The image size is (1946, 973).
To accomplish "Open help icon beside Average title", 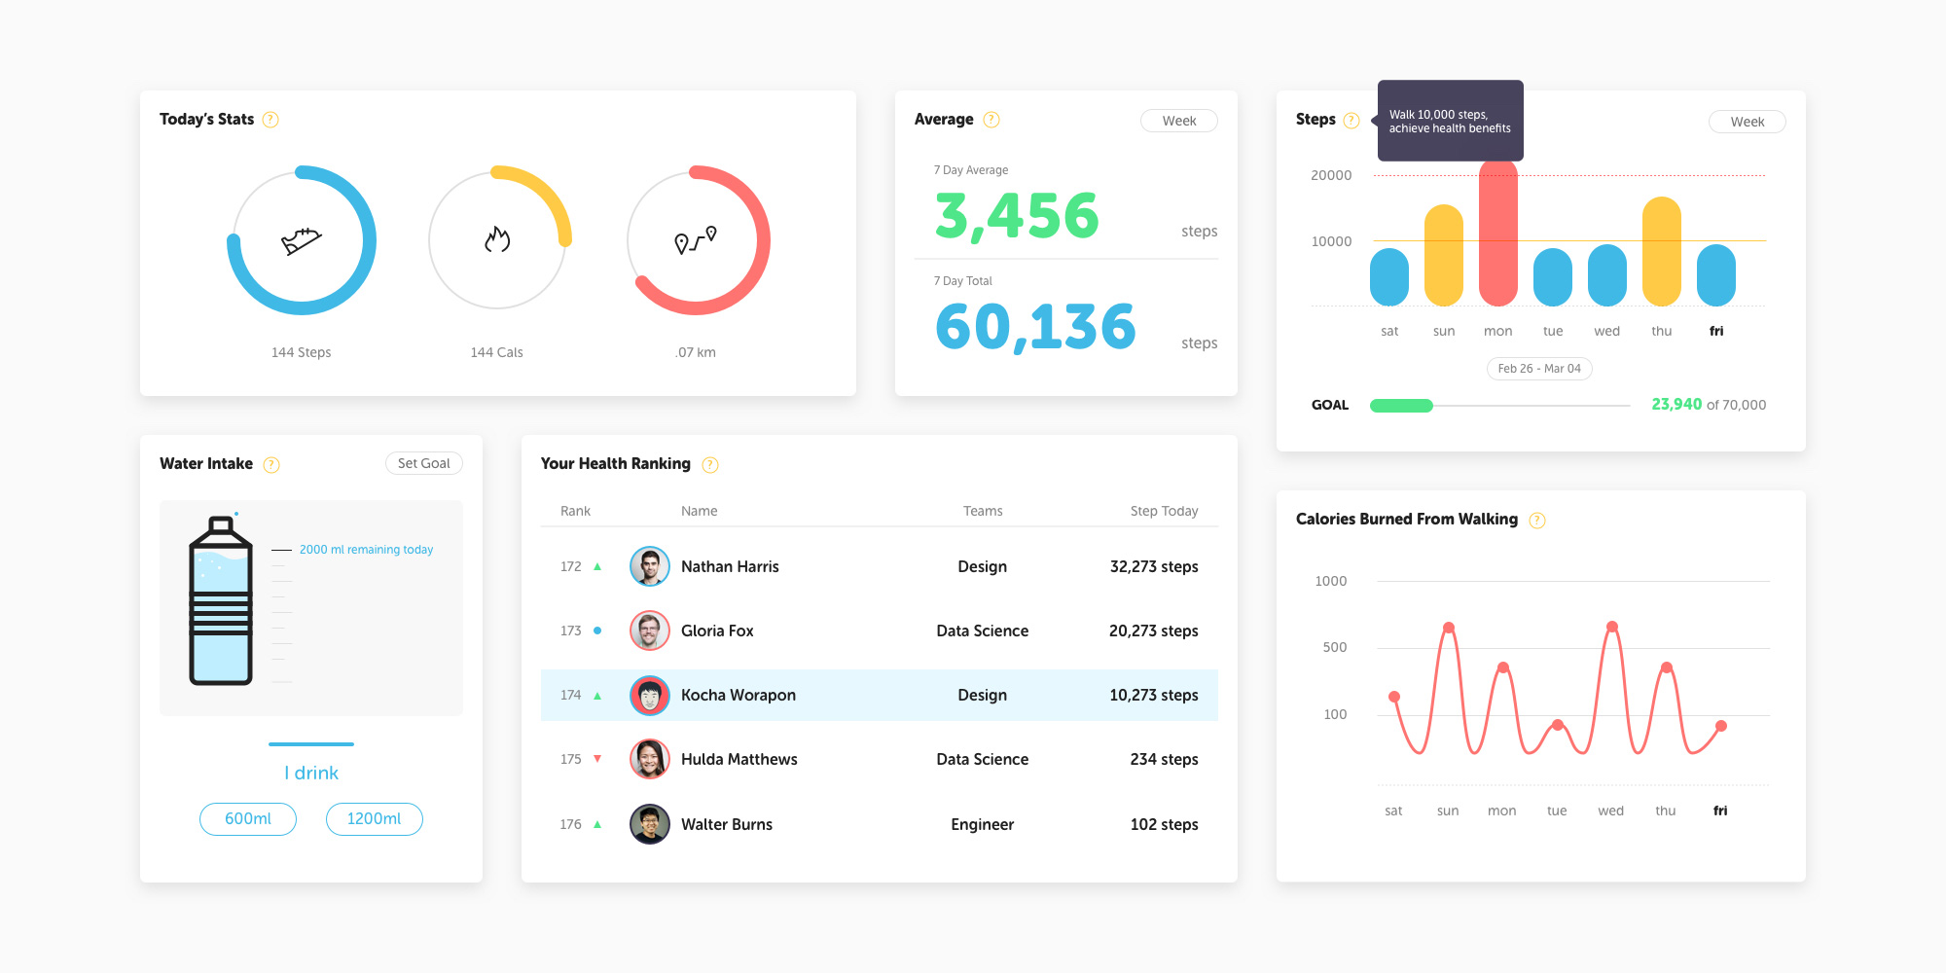I will point(991,120).
